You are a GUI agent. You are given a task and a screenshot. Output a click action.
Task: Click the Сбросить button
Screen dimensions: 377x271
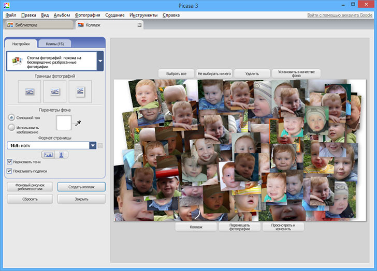tap(30, 199)
